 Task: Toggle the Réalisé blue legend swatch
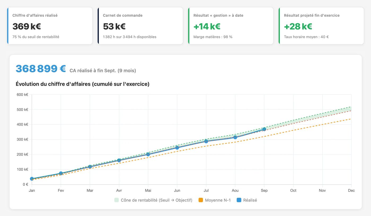pyautogui.click(x=239, y=200)
